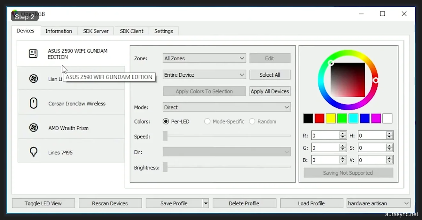Increment the R value using the up stepper
Viewport: 422px width, 220px height.
point(343,133)
